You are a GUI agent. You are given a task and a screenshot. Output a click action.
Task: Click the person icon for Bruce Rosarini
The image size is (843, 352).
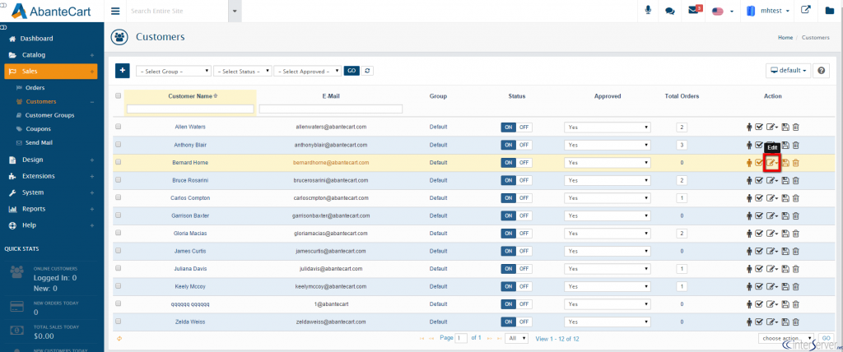click(749, 181)
